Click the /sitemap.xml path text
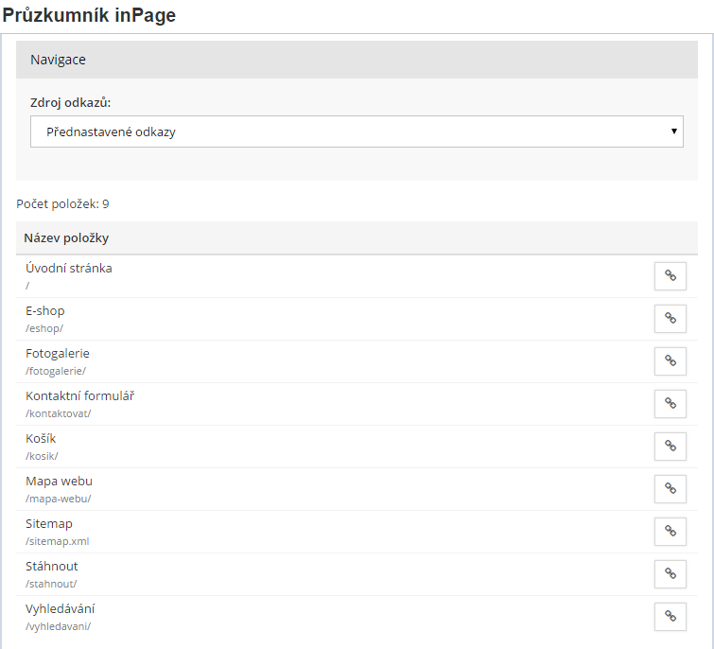Image resolution: width=714 pixels, height=649 pixels. click(x=58, y=541)
